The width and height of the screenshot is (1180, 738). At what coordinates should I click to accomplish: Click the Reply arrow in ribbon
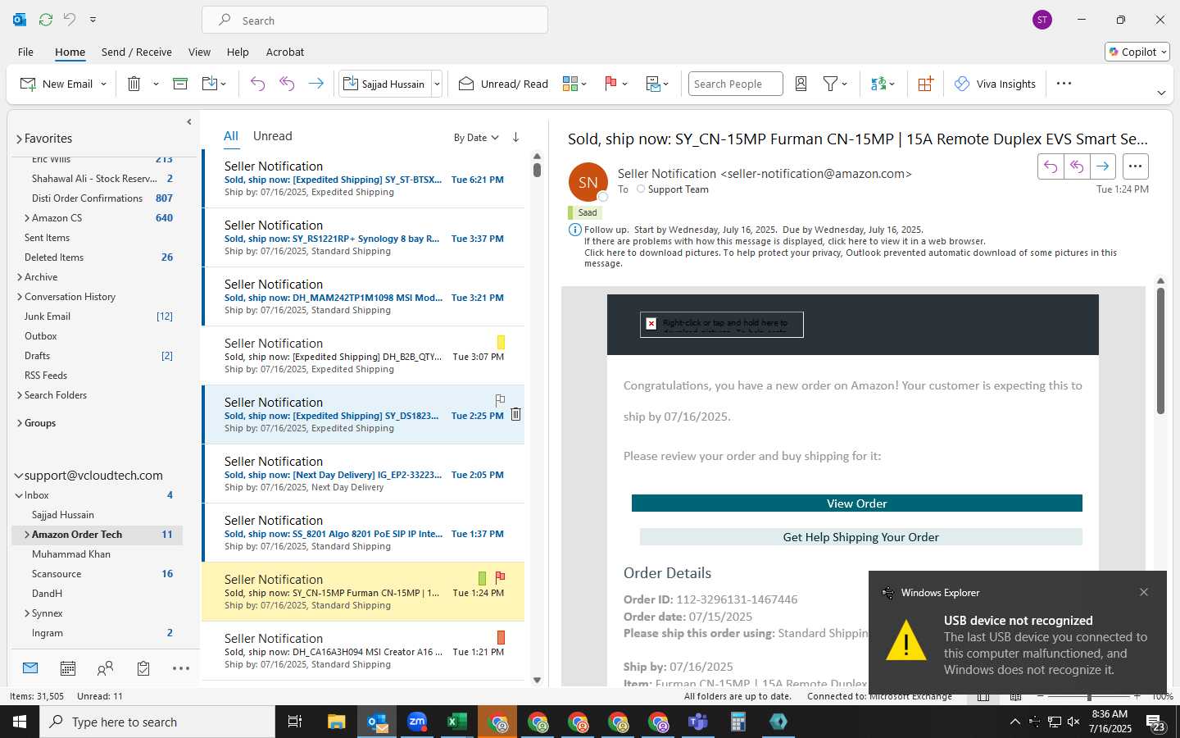point(257,84)
